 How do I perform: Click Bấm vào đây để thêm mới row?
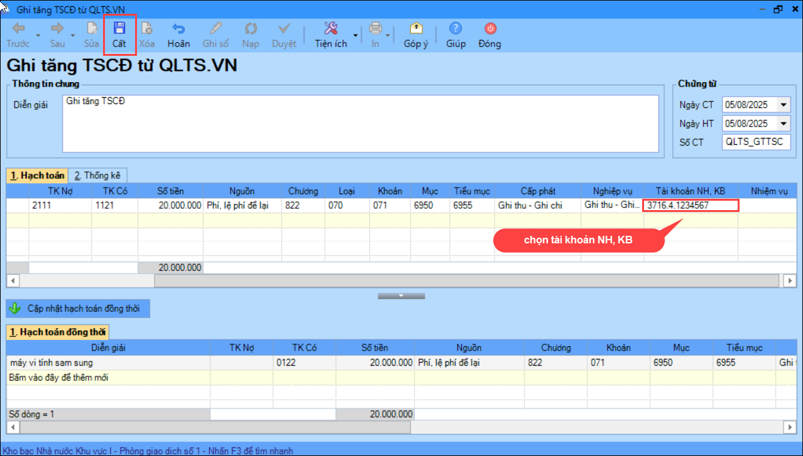[x=401, y=378]
